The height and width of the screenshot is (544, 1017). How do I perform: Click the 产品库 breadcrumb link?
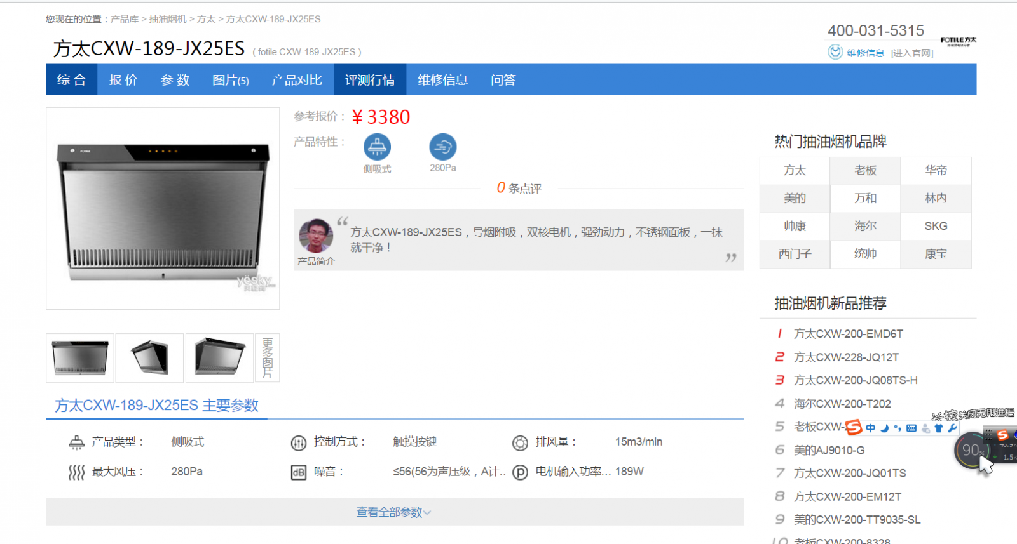[125, 19]
